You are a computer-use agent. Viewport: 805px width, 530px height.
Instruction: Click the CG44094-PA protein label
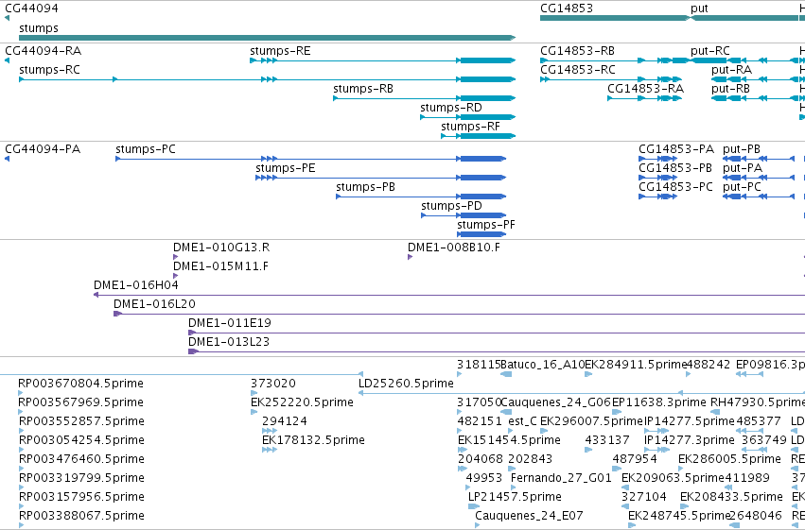click(43, 149)
